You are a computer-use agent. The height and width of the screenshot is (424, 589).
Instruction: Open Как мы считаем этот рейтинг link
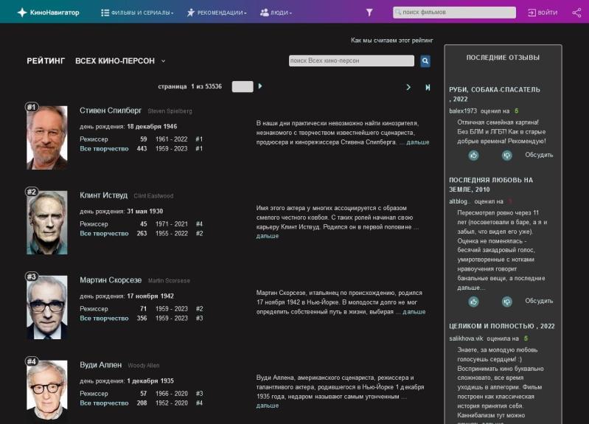pyautogui.click(x=391, y=41)
